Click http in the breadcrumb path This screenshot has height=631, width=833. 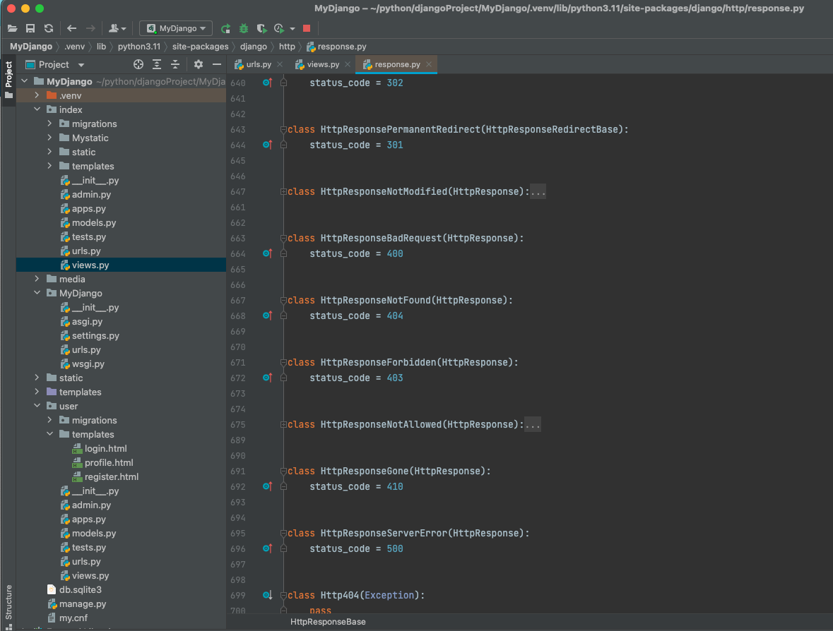click(287, 47)
